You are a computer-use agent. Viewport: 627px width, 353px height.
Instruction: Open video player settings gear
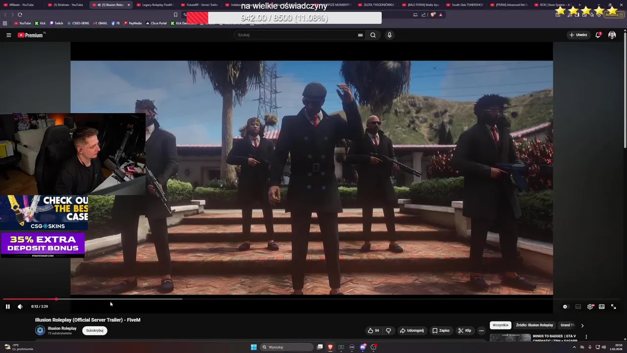click(x=590, y=306)
